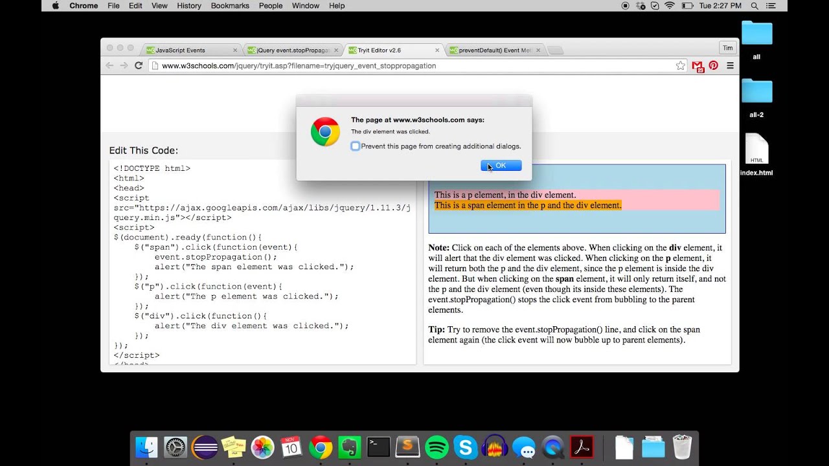The image size is (829, 466).
Task: Close the Tryit Editor v2.6 tab
Action: [437, 50]
